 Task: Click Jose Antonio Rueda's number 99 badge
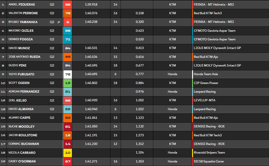68,57
